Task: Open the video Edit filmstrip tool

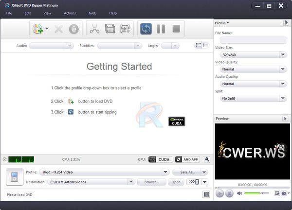Action: coord(110,29)
